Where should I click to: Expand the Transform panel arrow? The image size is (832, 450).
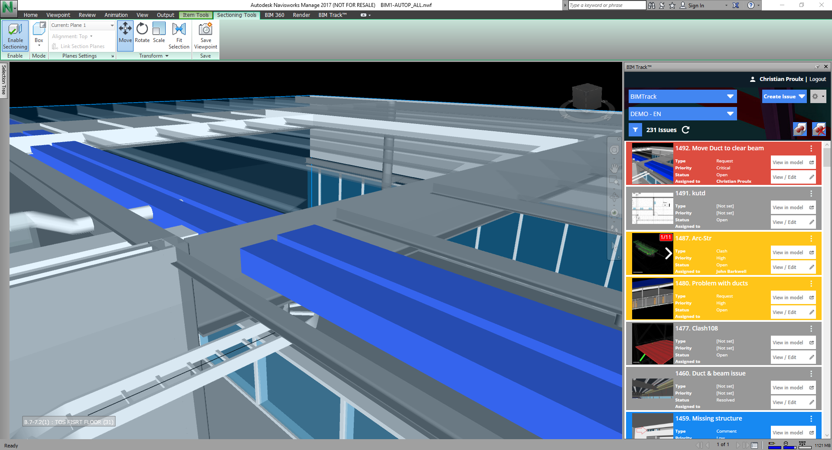click(167, 56)
